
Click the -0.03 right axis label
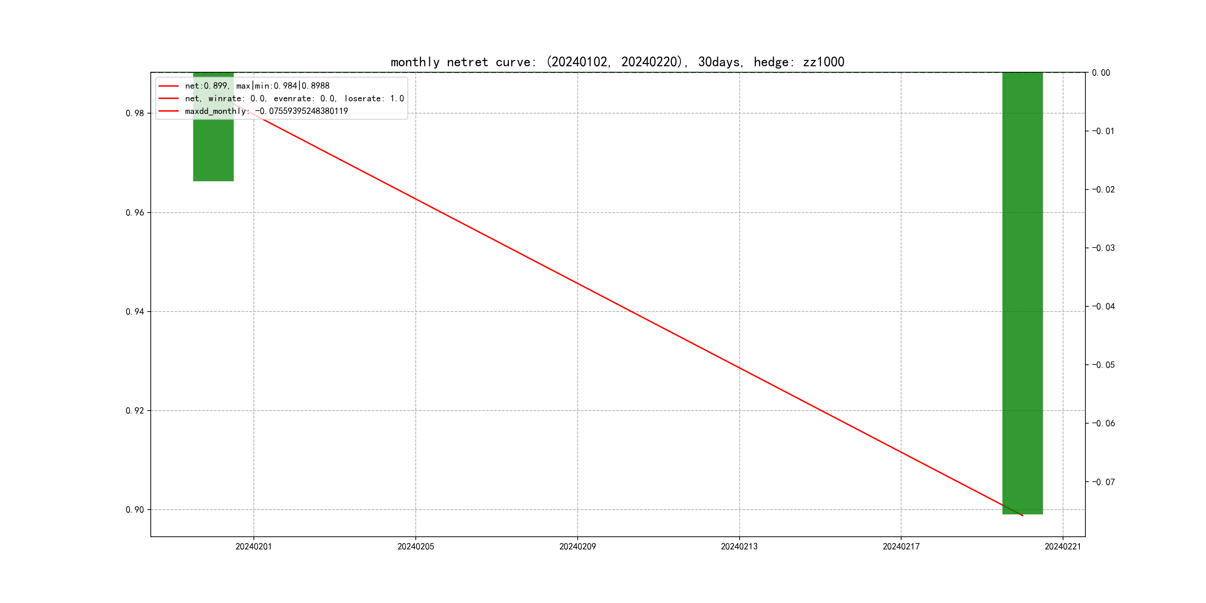point(1103,248)
